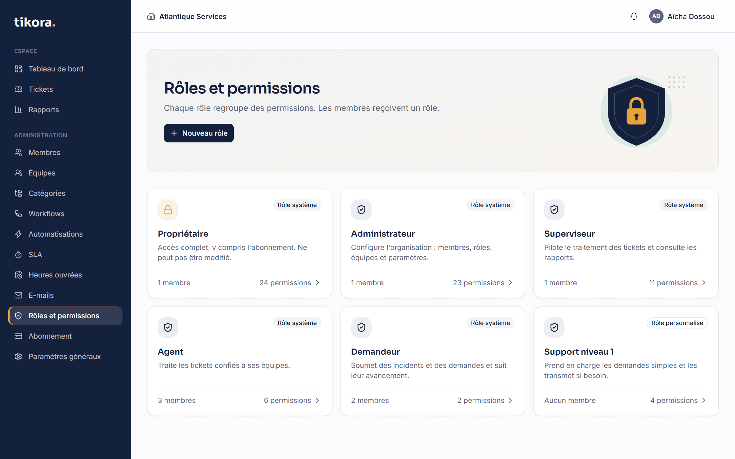The image size is (735, 459).
Task: Click the Catégories tree icon
Action: tap(18, 193)
